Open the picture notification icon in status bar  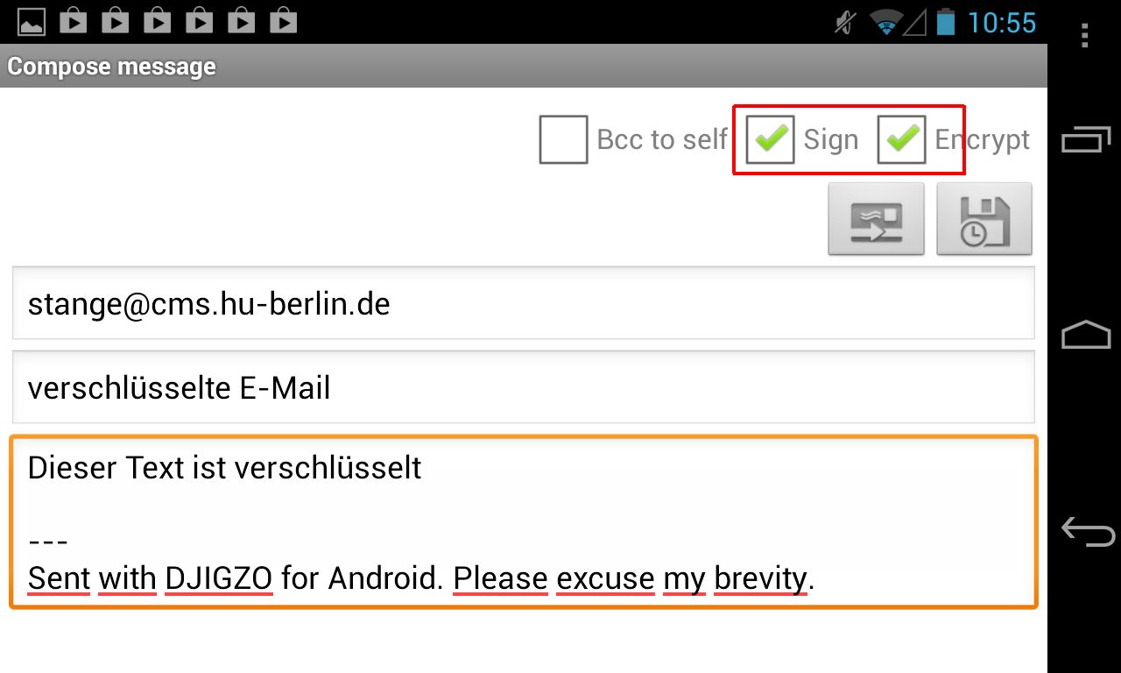[32, 22]
